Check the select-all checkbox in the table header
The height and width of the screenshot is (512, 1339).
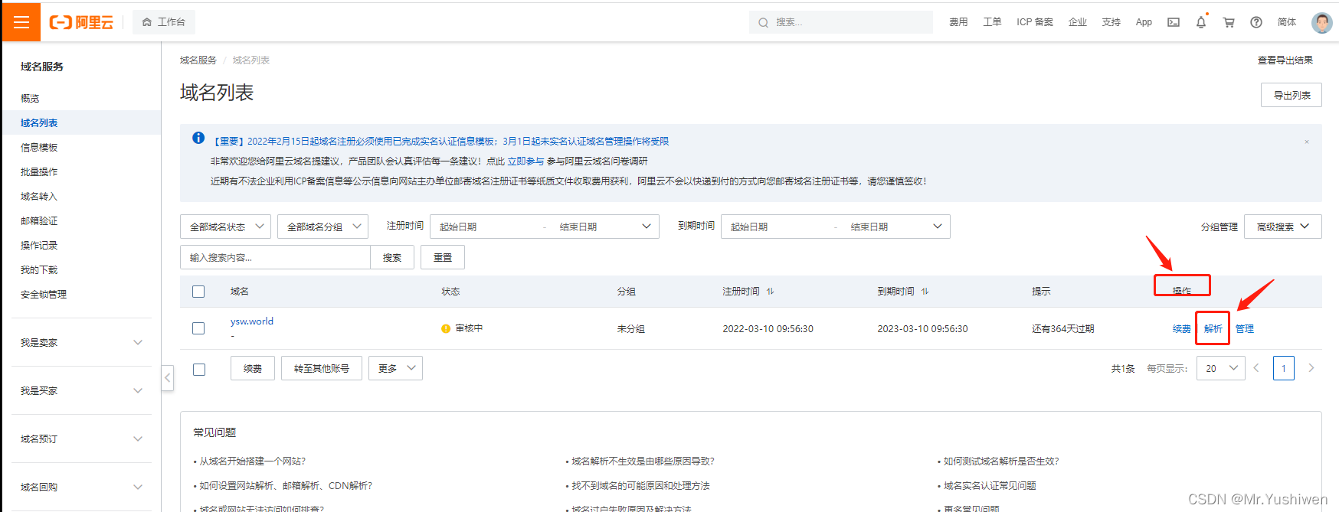pos(198,292)
